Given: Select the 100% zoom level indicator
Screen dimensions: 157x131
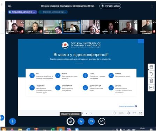Looking at the screenshot, I should [x=121, y=113].
